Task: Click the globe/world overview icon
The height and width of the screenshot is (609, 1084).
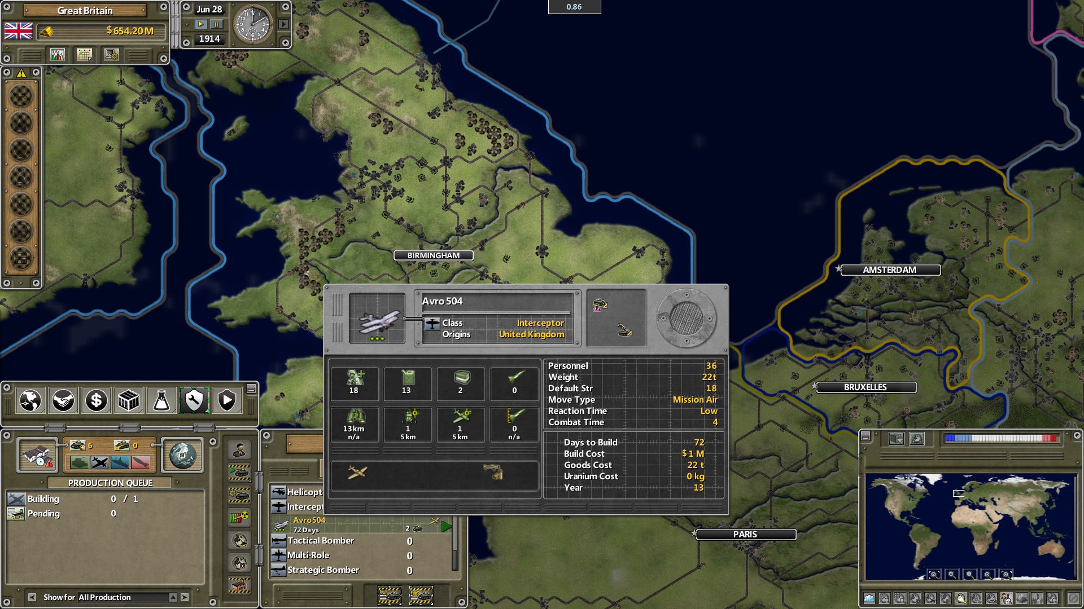Action: click(30, 401)
